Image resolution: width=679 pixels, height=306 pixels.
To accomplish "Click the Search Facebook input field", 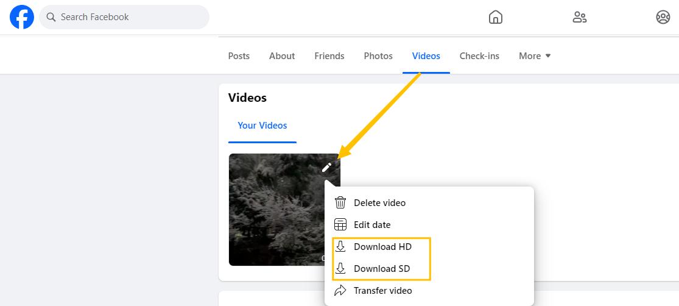I will (x=131, y=17).
